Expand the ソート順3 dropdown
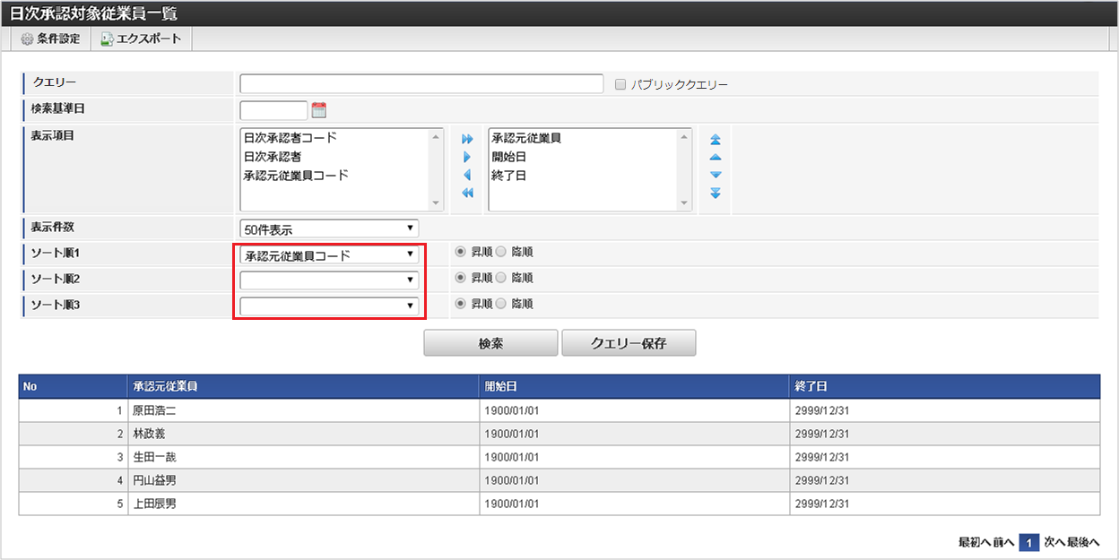Viewport: 1119px width, 560px height. point(329,306)
